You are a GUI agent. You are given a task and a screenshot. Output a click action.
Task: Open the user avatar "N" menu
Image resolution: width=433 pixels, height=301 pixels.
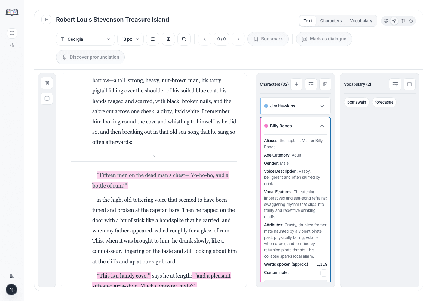point(11,290)
